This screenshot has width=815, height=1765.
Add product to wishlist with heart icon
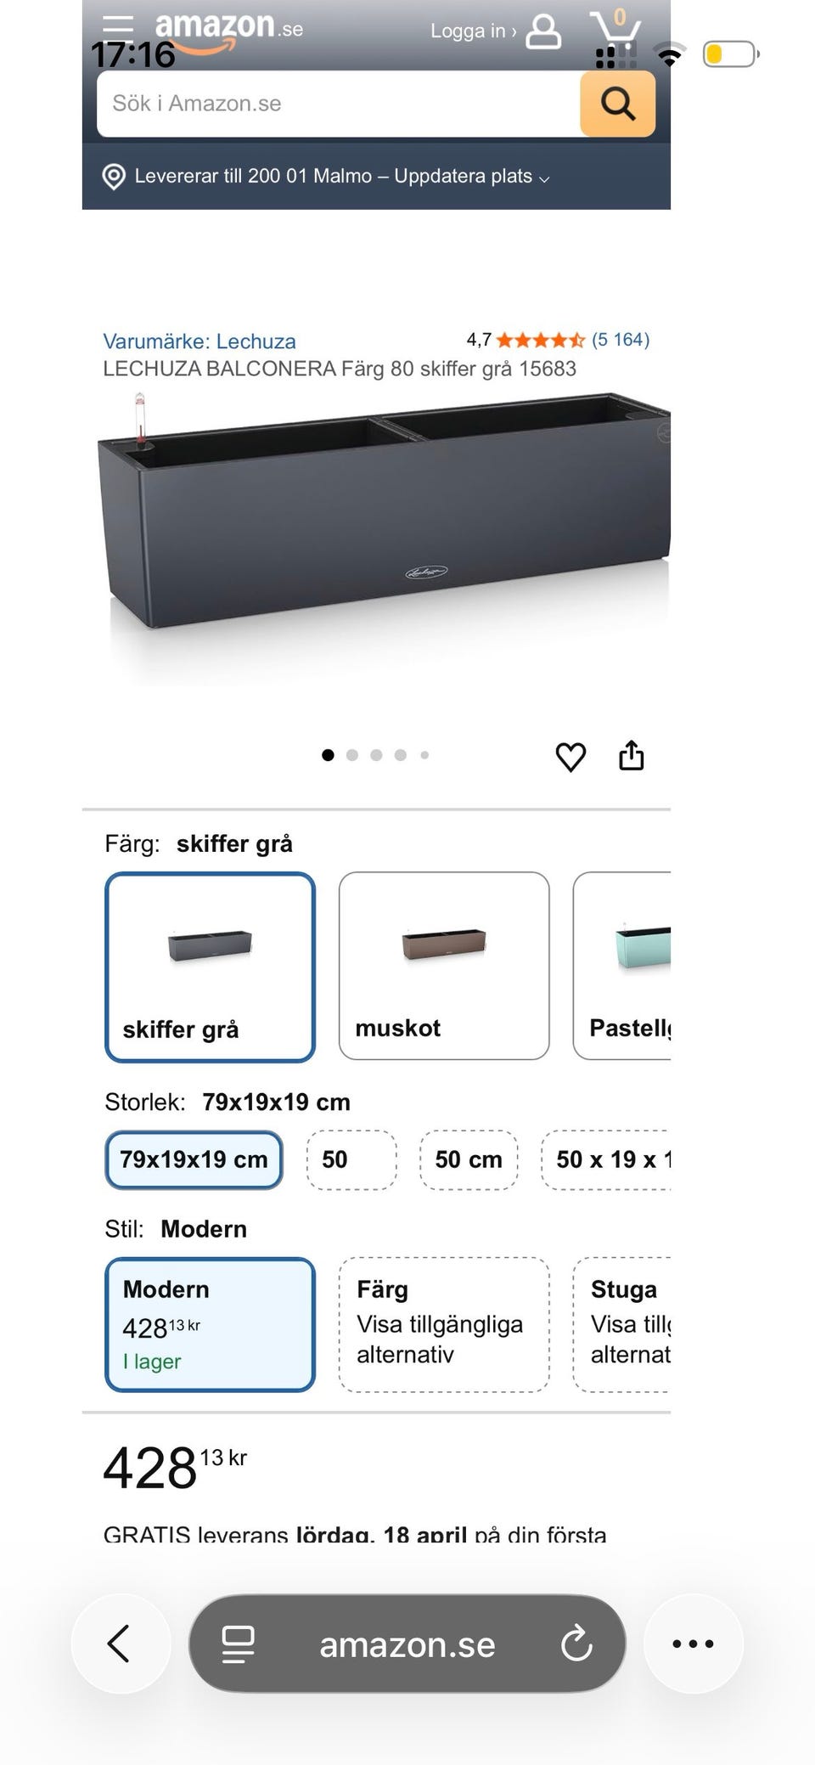coord(570,756)
